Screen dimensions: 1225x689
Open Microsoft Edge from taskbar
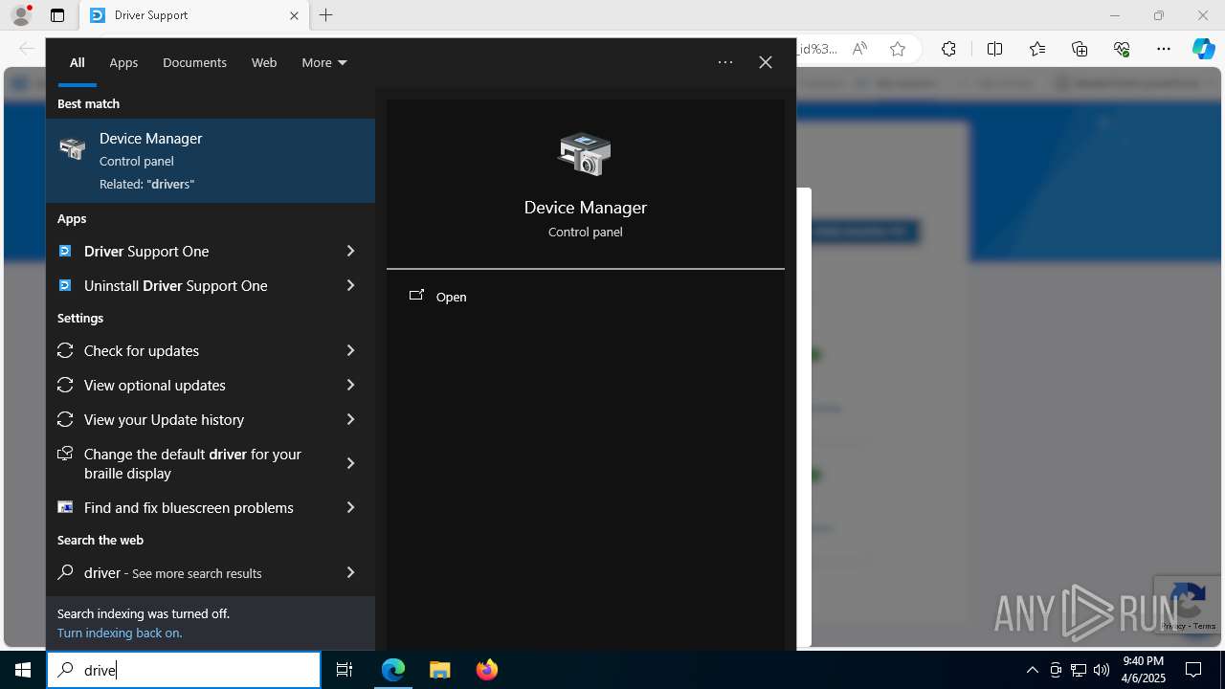[x=393, y=670]
